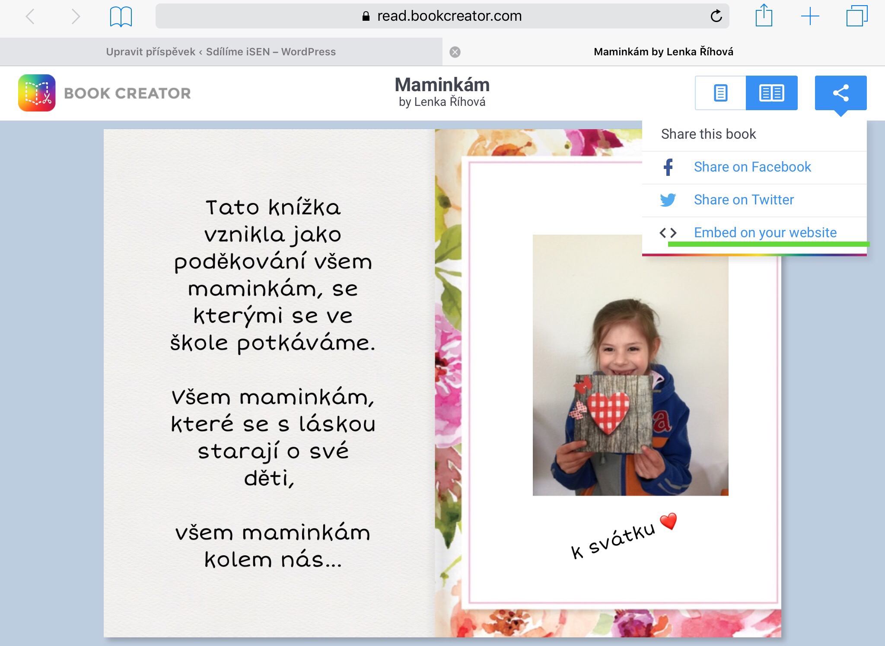This screenshot has height=646, width=885.
Task: Show all tabs overview icon
Action: [x=857, y=16]
